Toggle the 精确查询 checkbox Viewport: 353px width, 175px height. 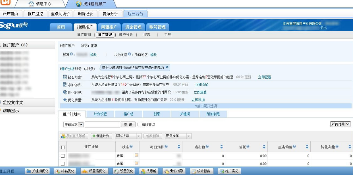pos(139,124)
